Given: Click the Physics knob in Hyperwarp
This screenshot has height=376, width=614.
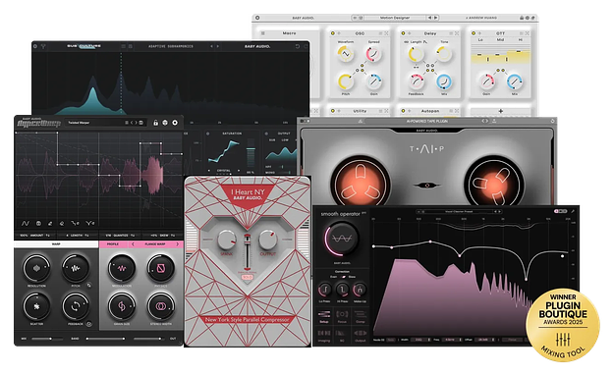Looking at the screenshot, I should 160,268.
